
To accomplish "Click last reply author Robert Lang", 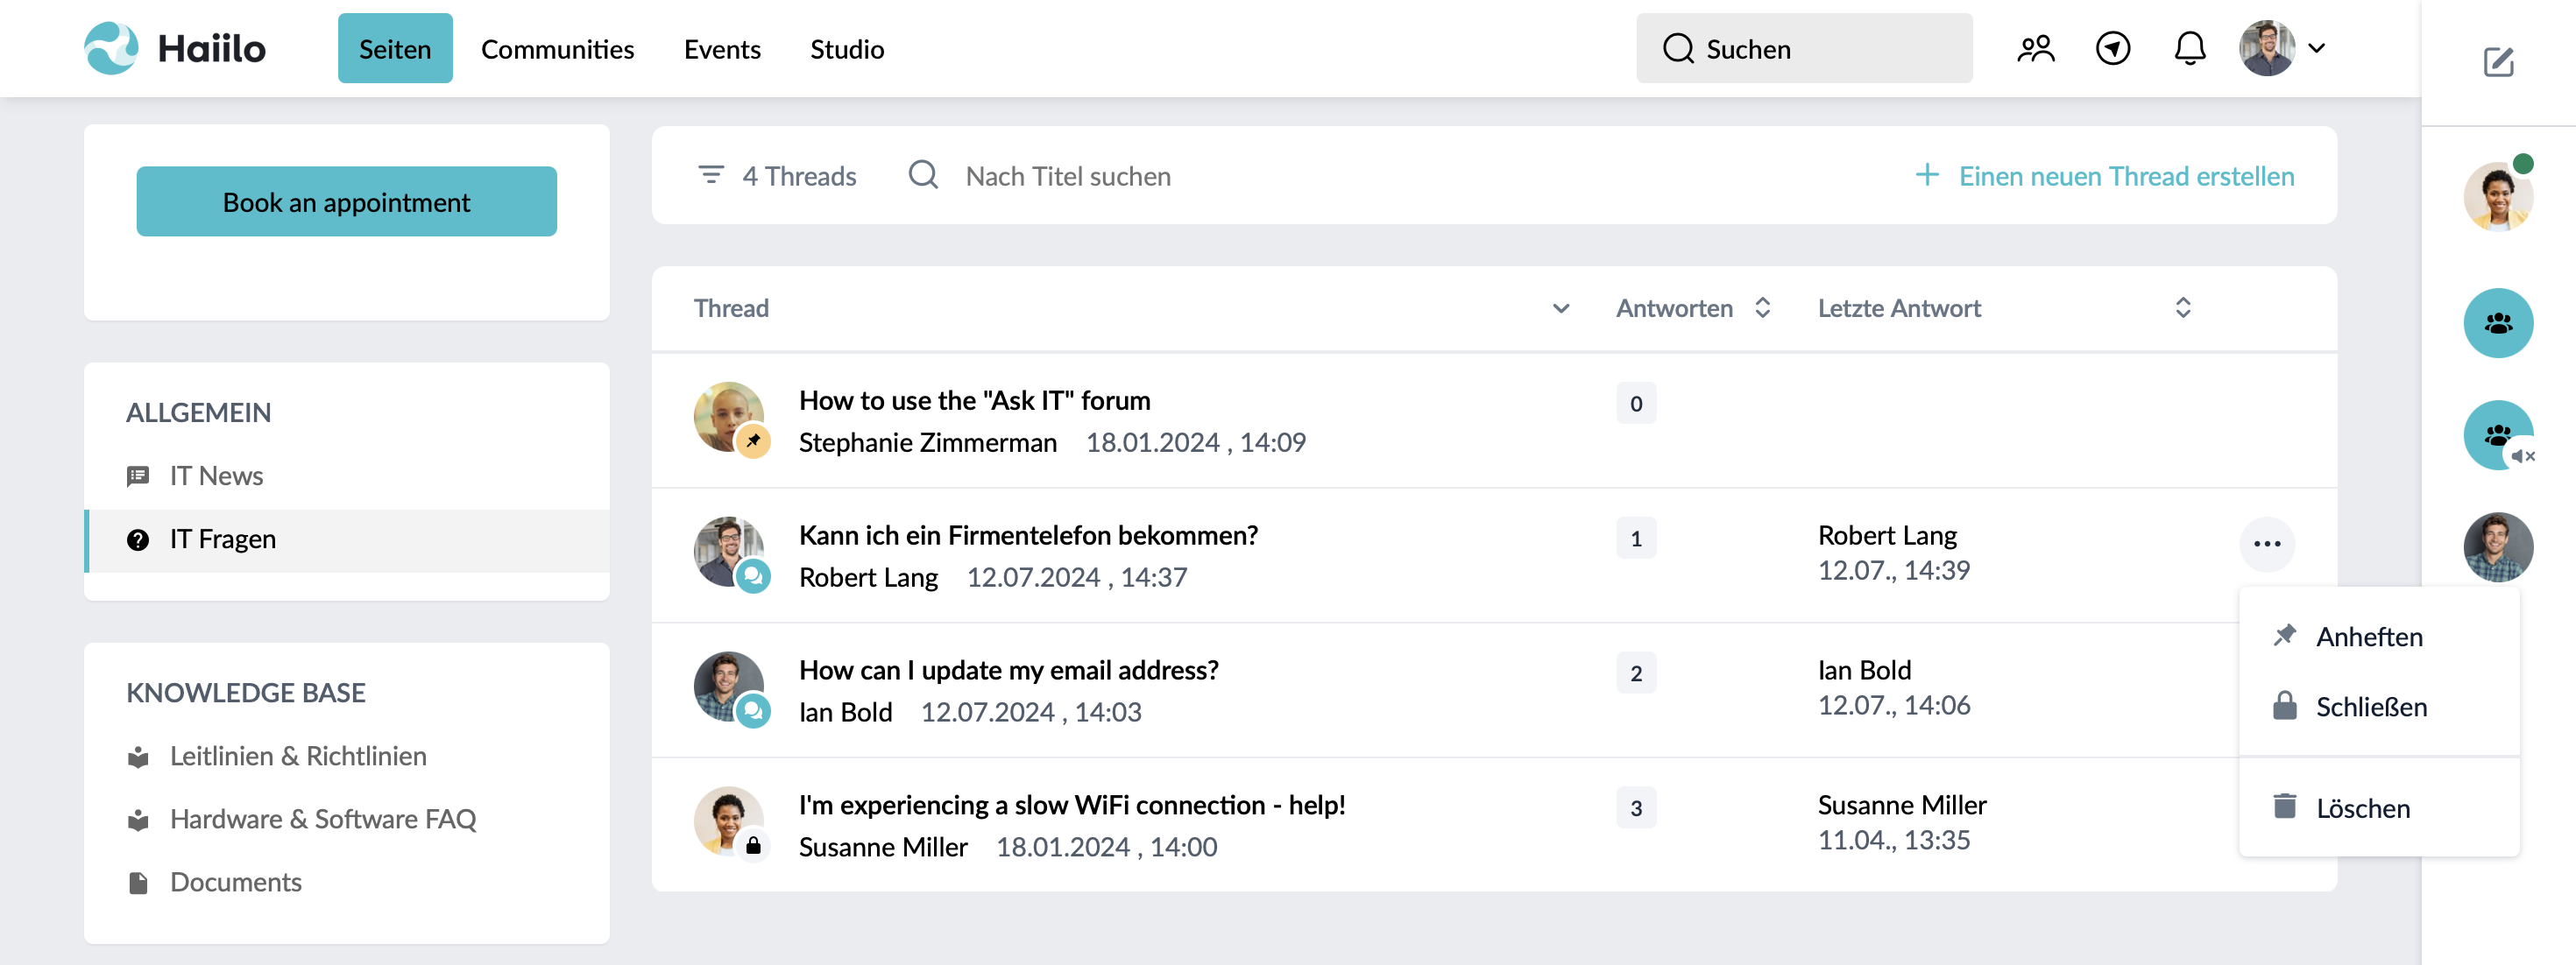I will coord(1887,535).
